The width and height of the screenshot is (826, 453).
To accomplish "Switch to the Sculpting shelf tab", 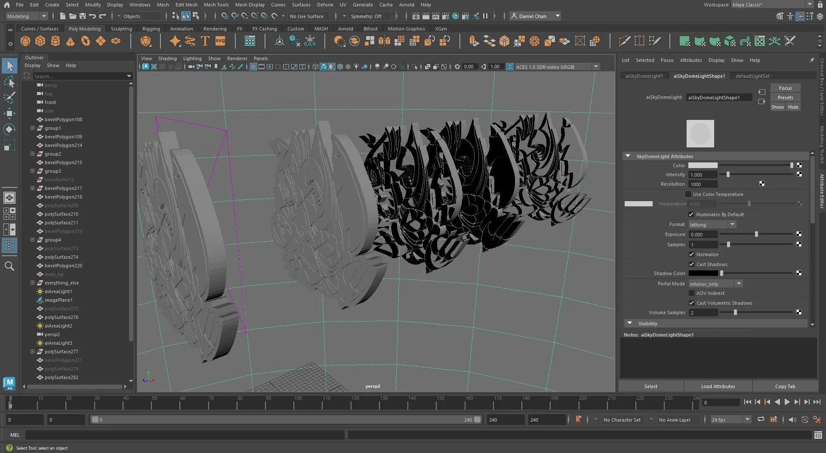I will click(x=121, y=29).
